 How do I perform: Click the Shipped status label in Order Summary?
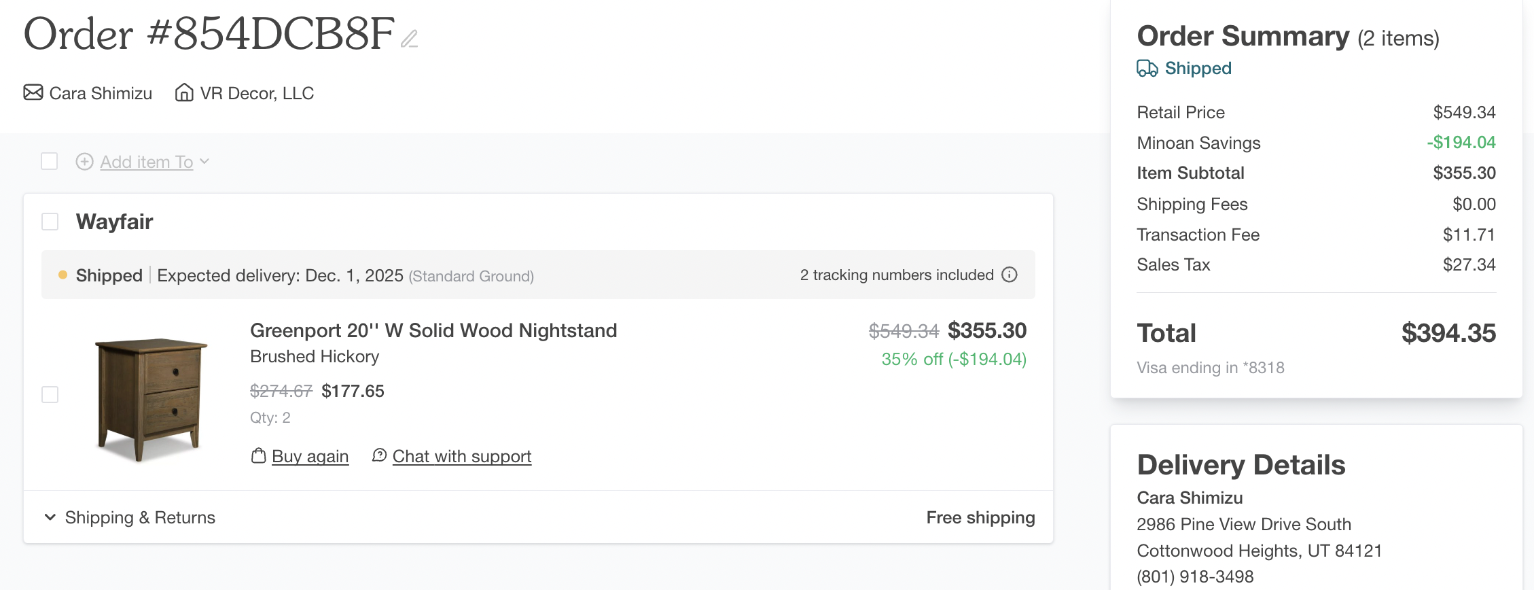coord(1198,69)
